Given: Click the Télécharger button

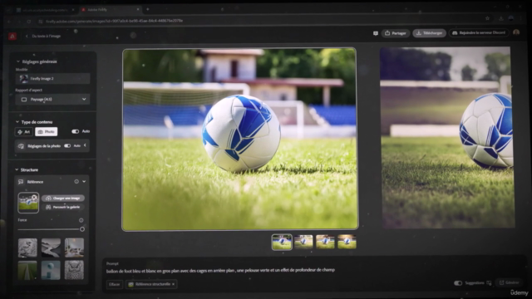Looking at the screenshot, I should [429, 33].
